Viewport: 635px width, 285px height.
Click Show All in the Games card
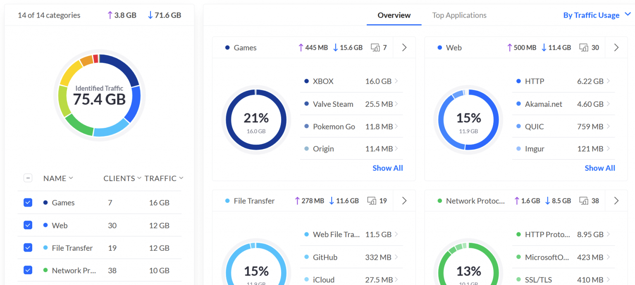click(x=388, y=168)
